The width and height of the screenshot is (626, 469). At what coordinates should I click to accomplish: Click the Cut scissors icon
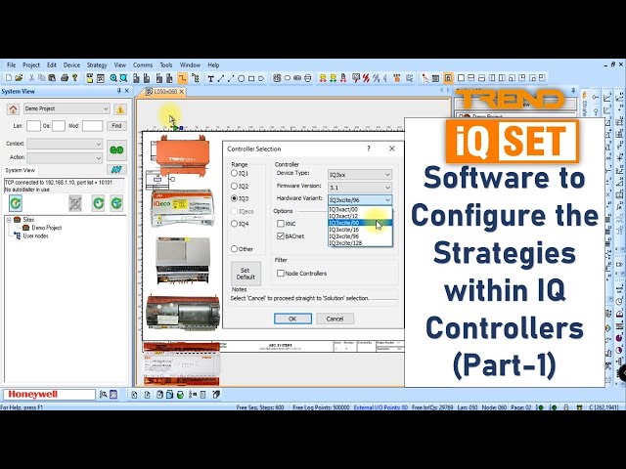pos(31,78)
